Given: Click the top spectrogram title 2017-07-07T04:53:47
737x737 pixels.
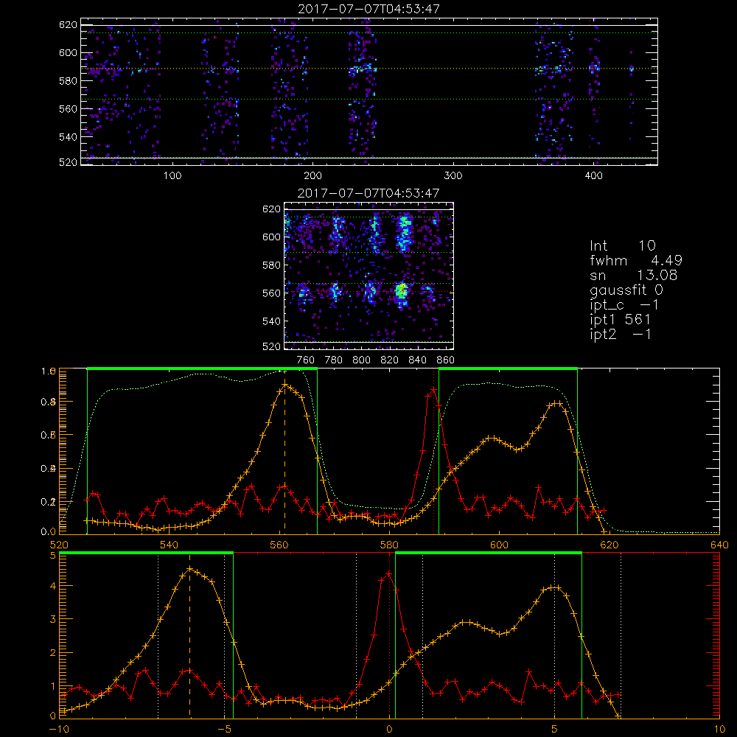Looking at the screenshot, I should [x=368, y=9].
